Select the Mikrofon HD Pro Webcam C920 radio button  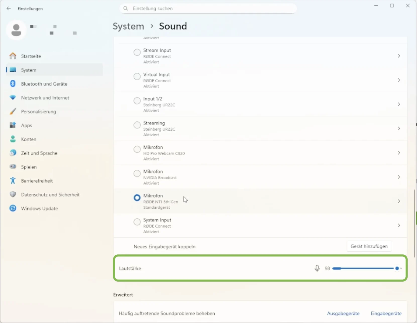click(x=137, y=149)
